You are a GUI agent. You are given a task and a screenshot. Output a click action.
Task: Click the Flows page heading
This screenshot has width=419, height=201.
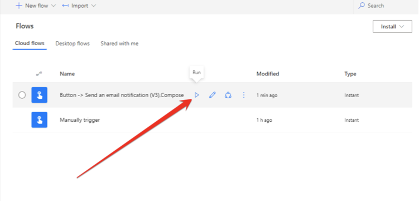click(25, 26)
